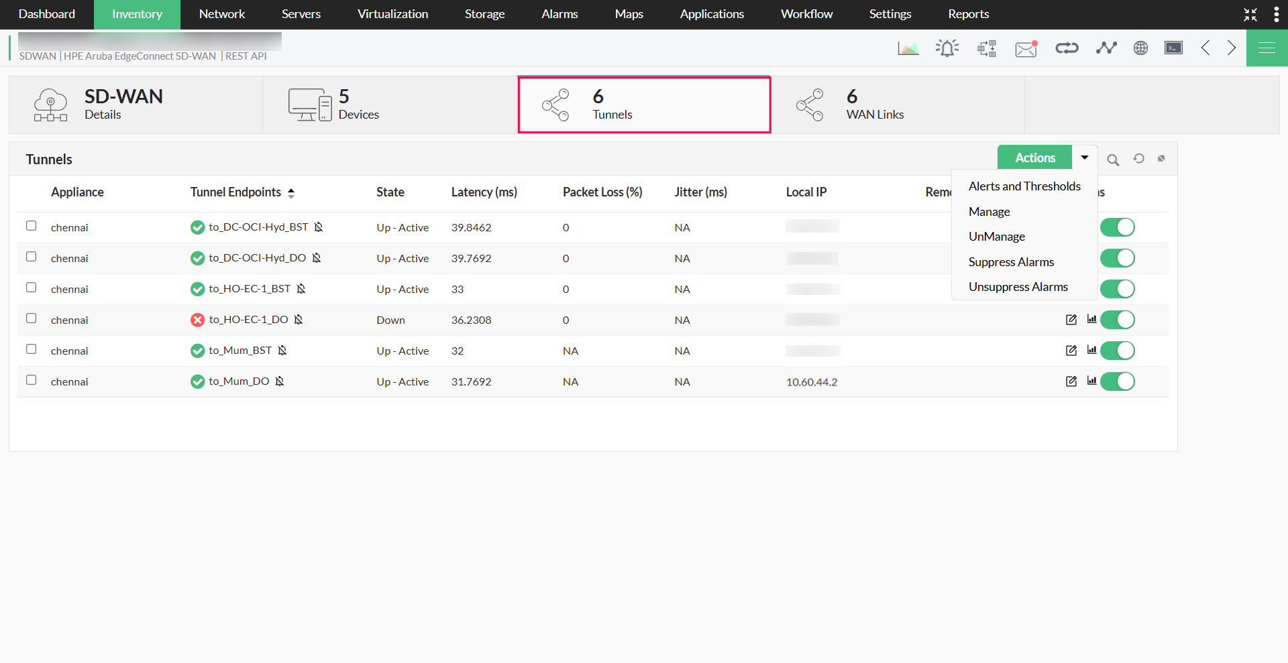Viewport: 1288px width, 663px height.
Task: Open the Network tab
Action: tap(222, 14)
